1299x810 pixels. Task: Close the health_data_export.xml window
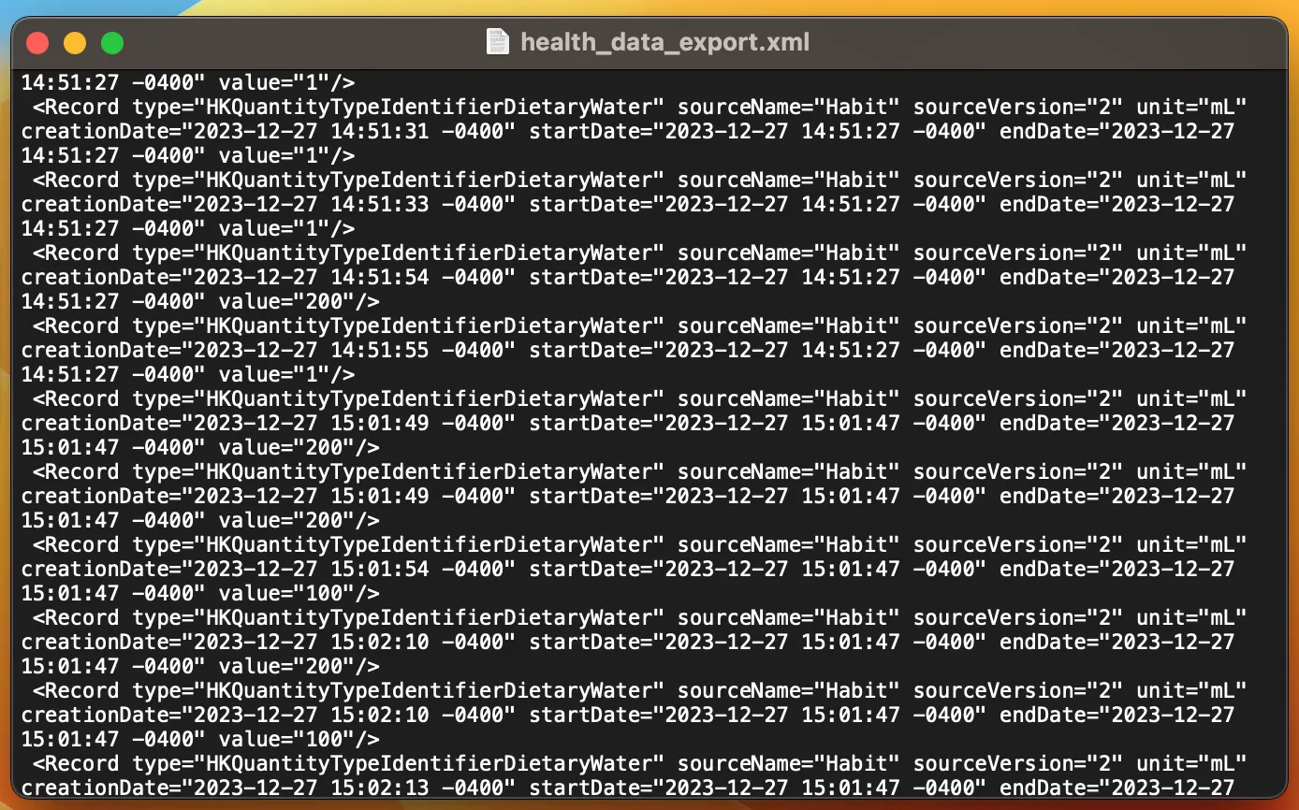pyautogui.click(x=37, y=43)
